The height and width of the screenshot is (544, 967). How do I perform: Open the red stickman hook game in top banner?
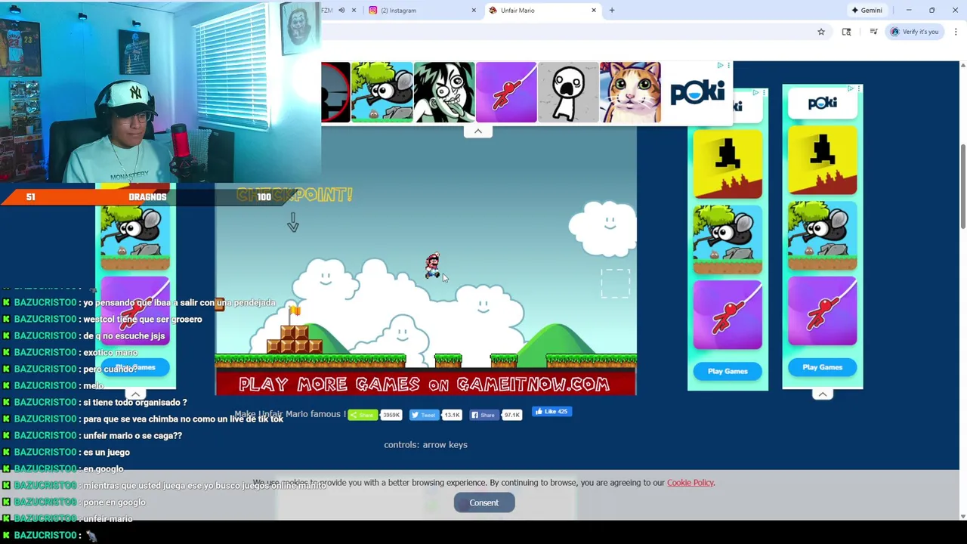click(506, 92)
